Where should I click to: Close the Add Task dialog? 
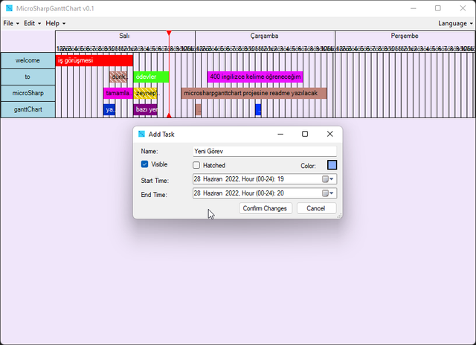click(x=329, y=134)
